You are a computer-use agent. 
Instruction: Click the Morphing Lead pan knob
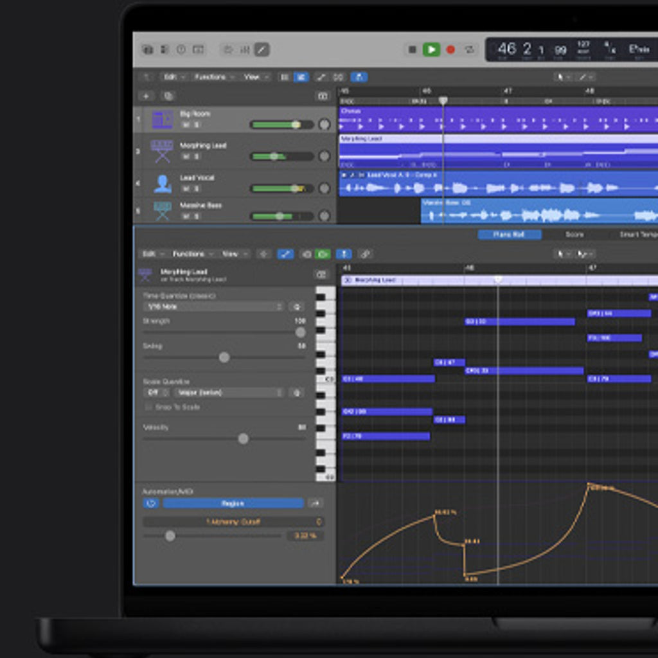coord(324,156)
